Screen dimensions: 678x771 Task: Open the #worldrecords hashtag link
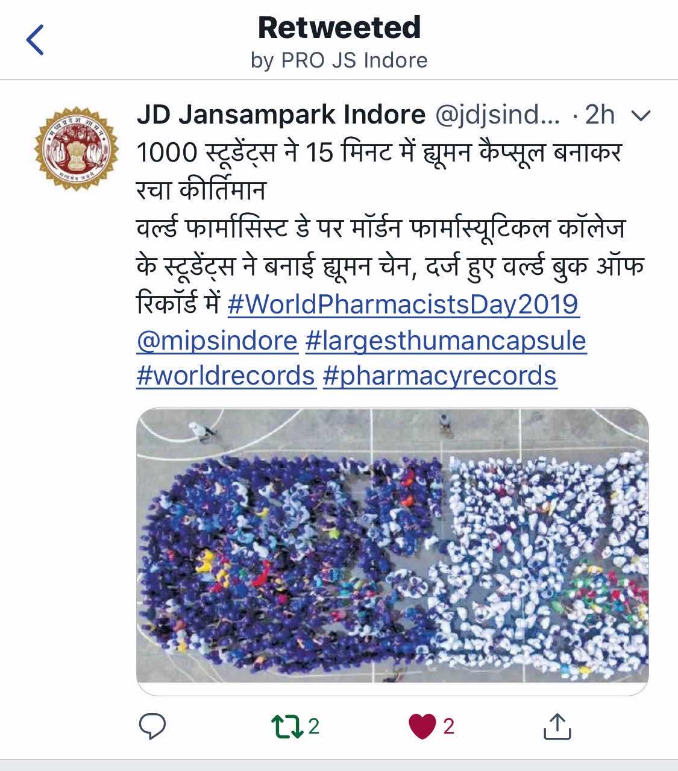tap(226, 376)
